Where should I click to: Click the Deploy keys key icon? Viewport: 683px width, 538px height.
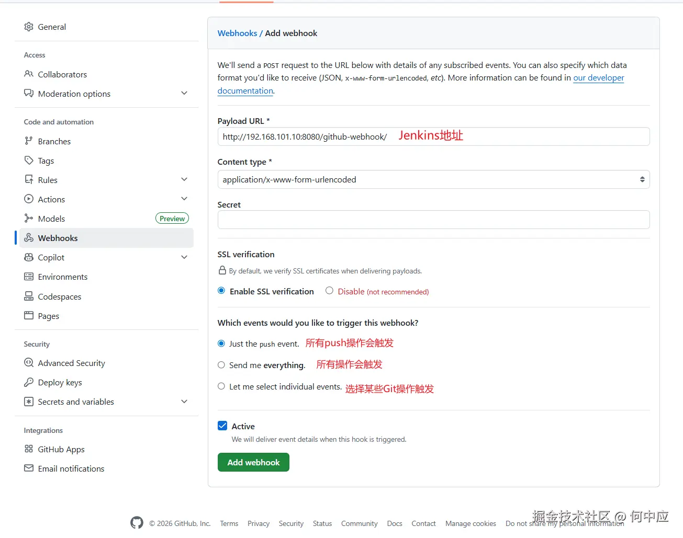(x=29, y=382)
